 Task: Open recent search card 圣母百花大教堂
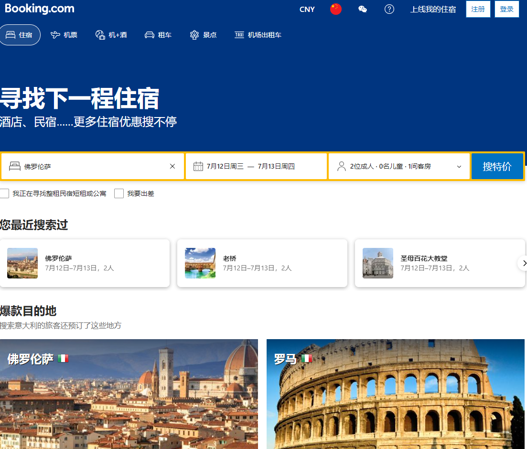point(440,263)
